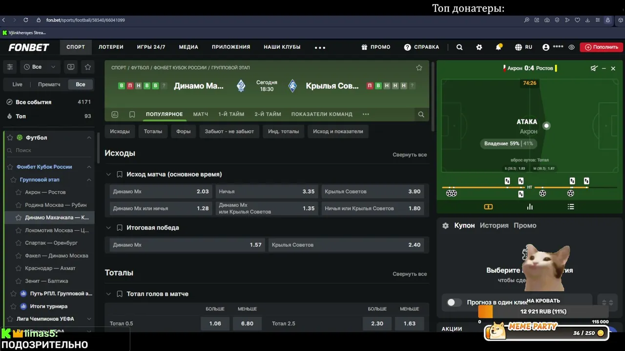
Task: Focus the Поиск search field under Футбол
Action: point(49,151)
